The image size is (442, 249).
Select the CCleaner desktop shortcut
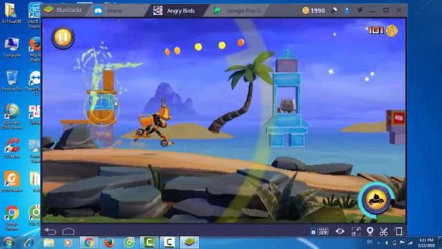click(x=12, y=148)
